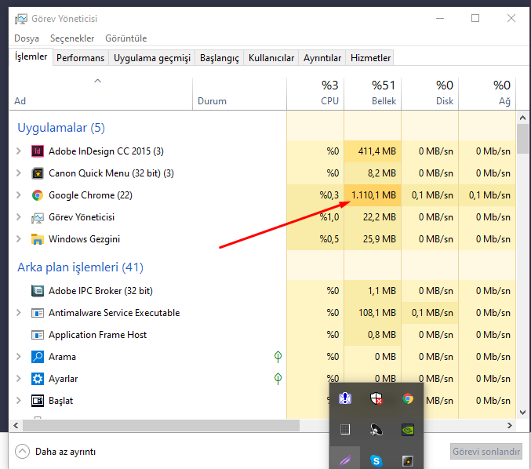The height and width of the screenshot is (469, 531).
Task: Click the Windows Gezgini folder icon
Action: pyautogui.click(x=38, y=239)
